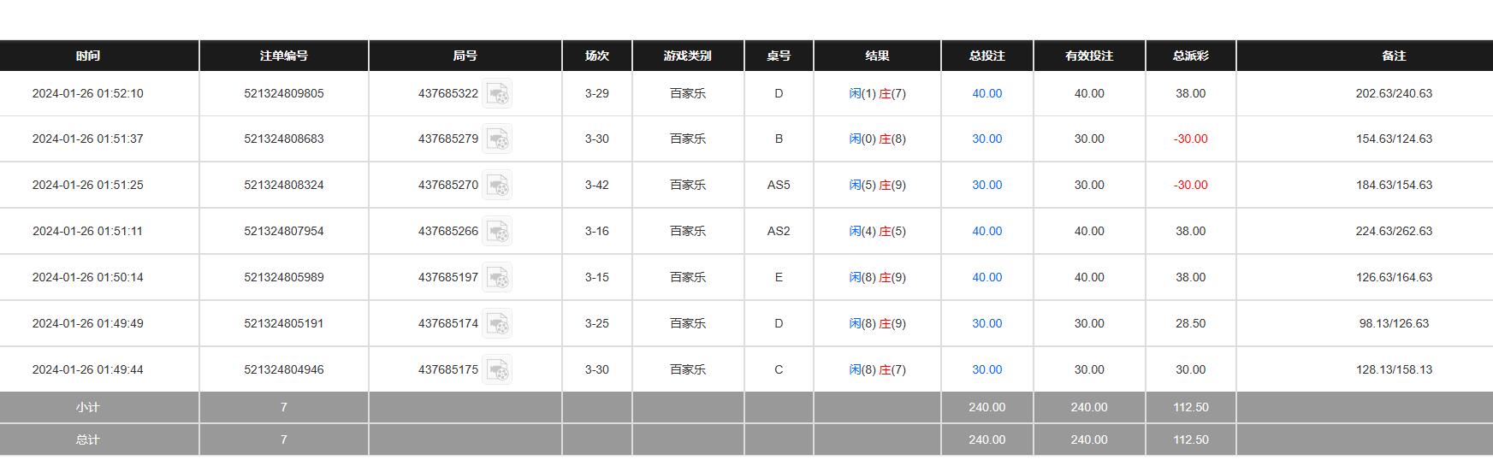This screenshot has height=472, width=1493.
Task: Click timestamp 2024-01-26 01:51:11
Action: point(88,231)
